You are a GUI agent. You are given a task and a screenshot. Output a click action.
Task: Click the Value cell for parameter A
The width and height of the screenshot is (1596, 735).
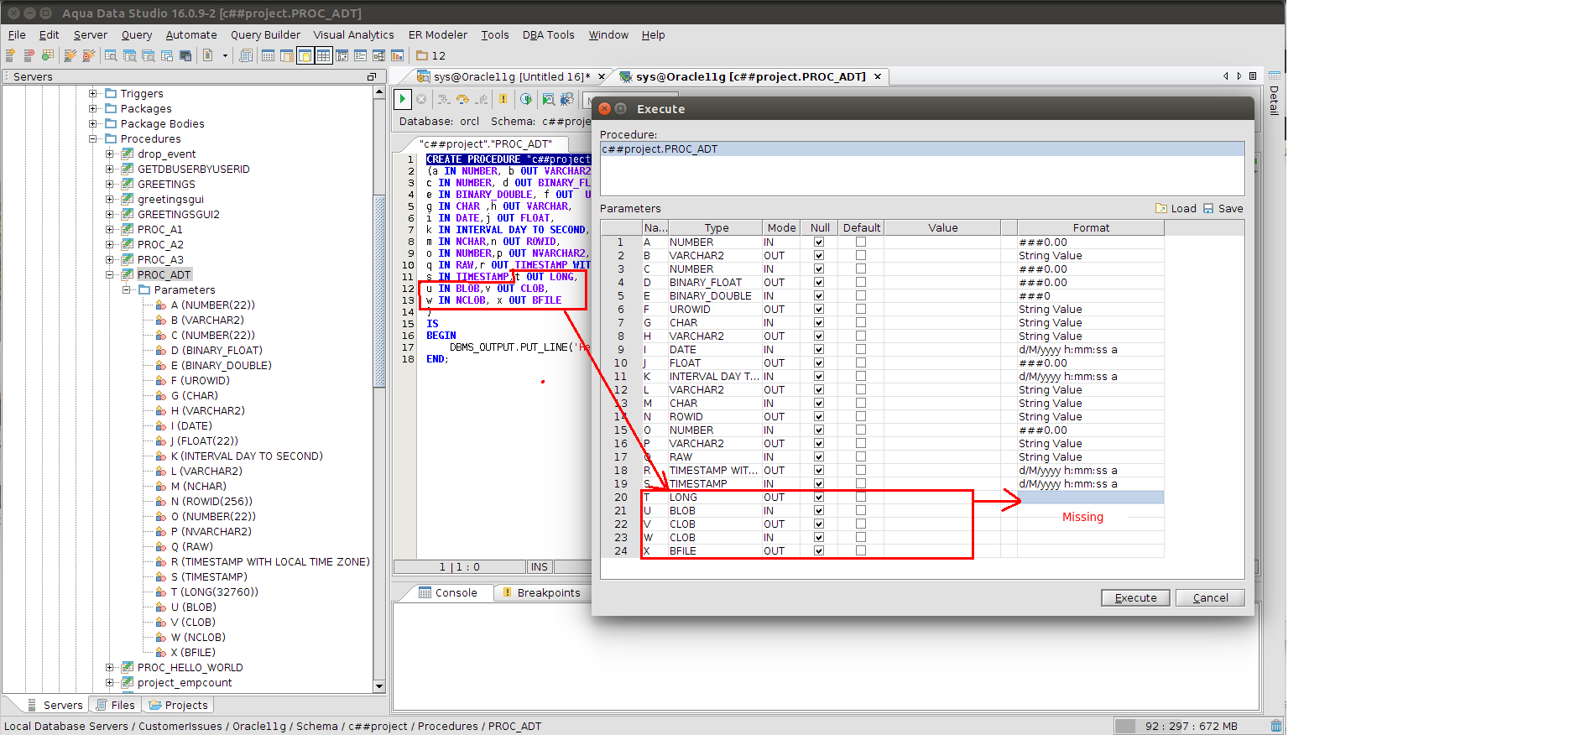[x=942, y=242]
